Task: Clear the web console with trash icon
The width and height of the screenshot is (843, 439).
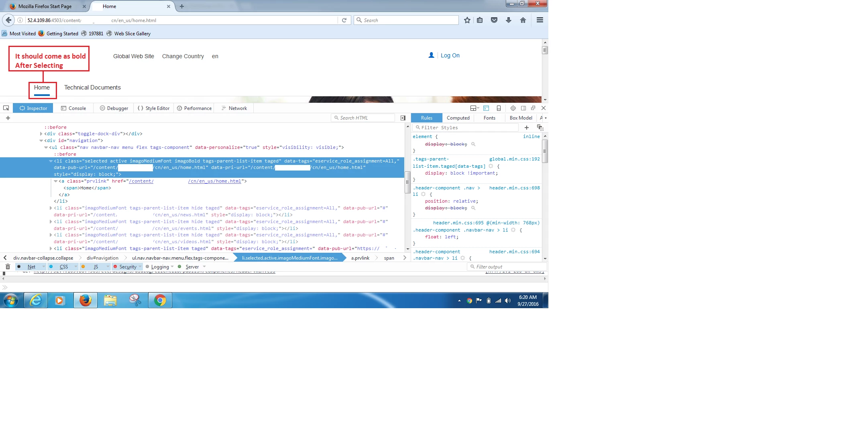Action: tap(8, 267)
